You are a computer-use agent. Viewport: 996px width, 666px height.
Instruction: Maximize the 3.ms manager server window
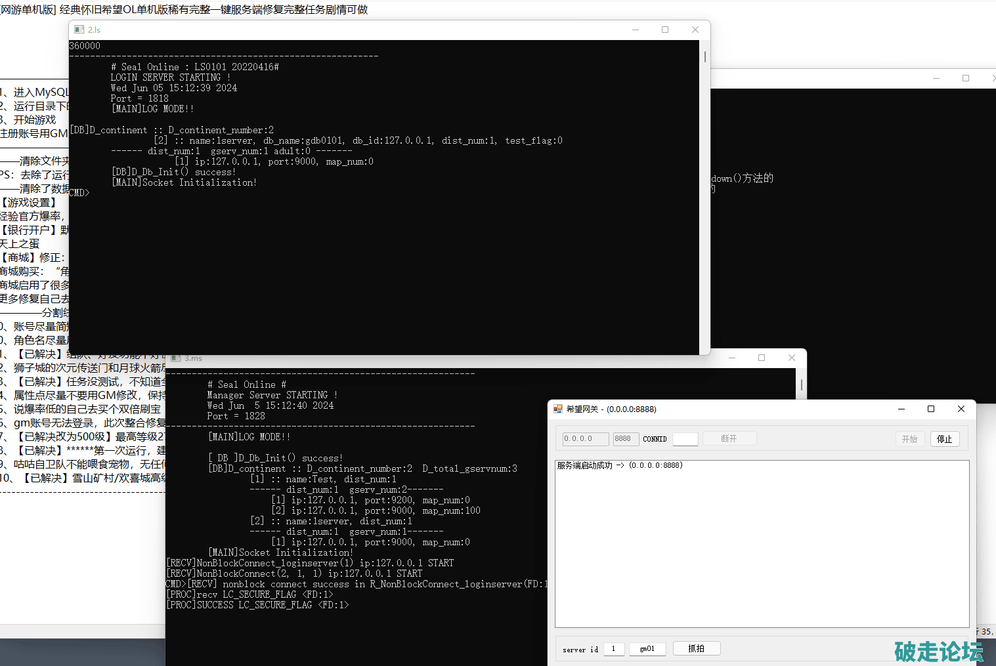pos(762,358)
